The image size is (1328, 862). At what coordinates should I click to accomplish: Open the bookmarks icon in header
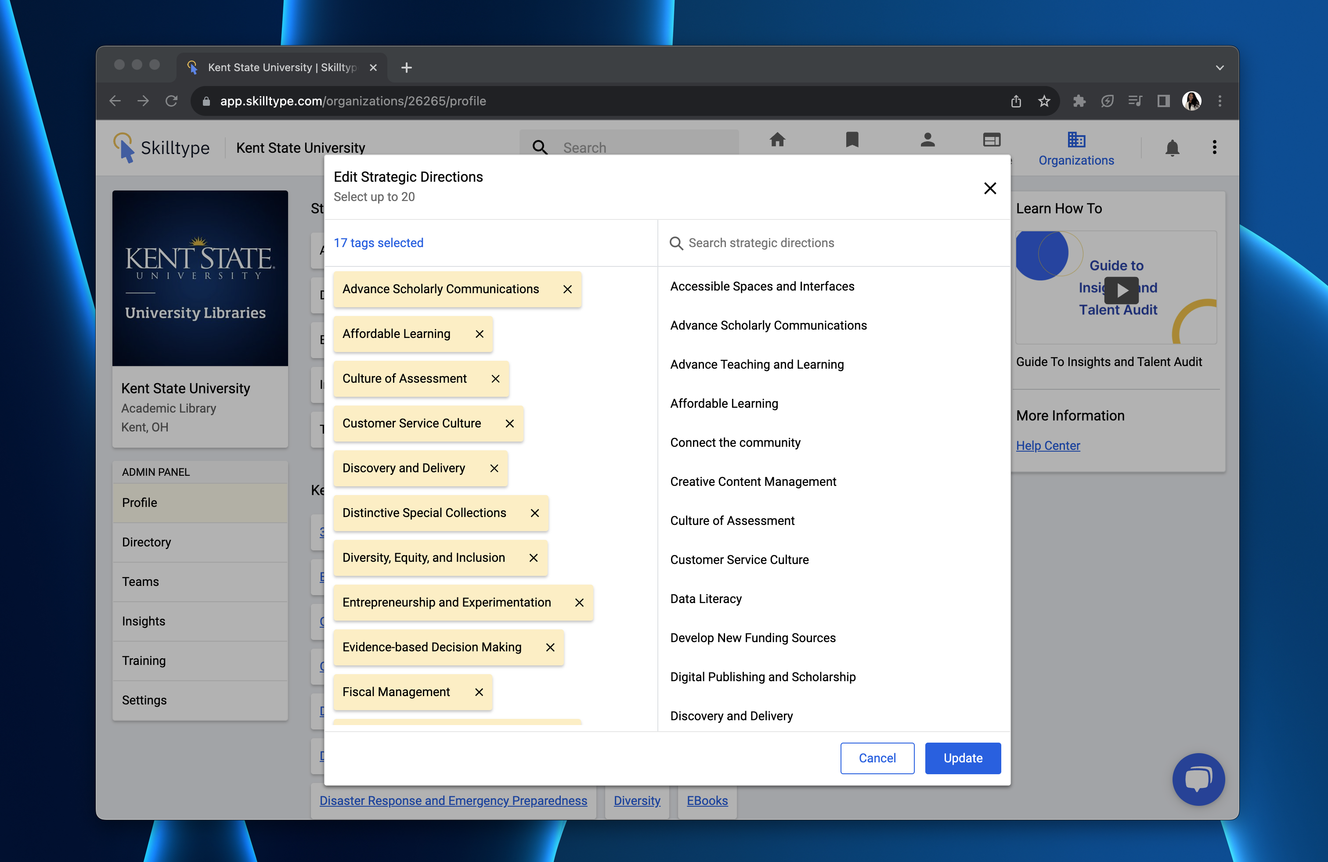tap(852, 140)
